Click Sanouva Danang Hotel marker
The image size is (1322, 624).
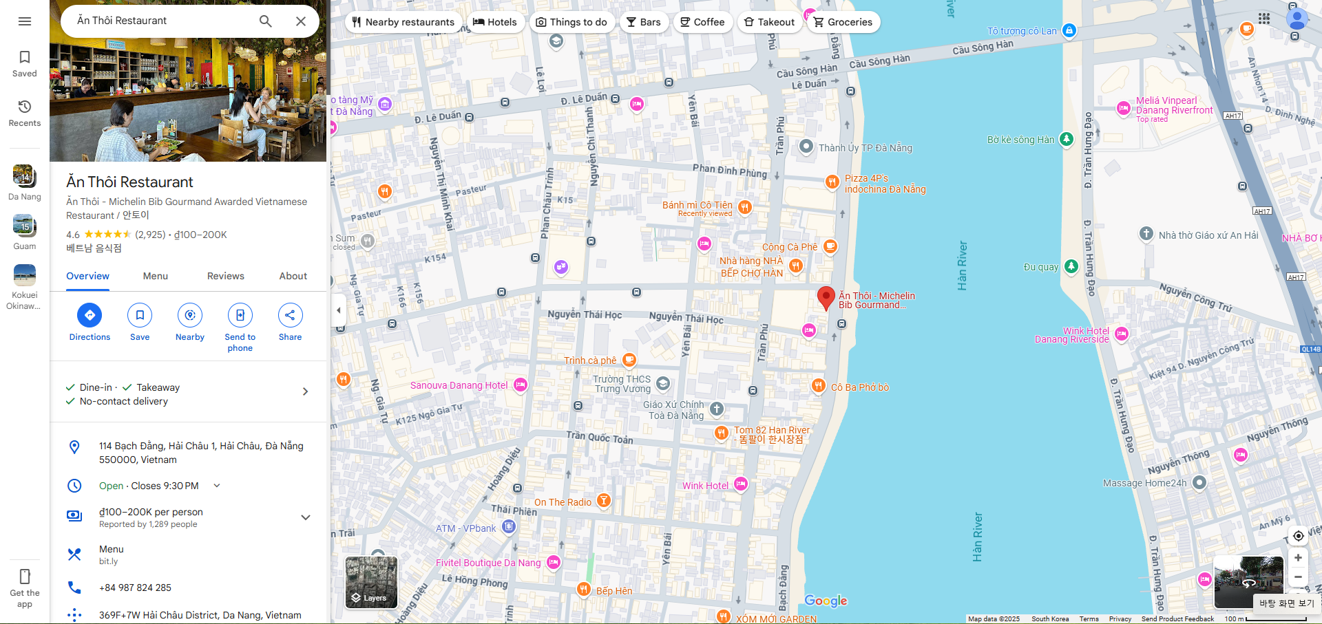[521, 385]
